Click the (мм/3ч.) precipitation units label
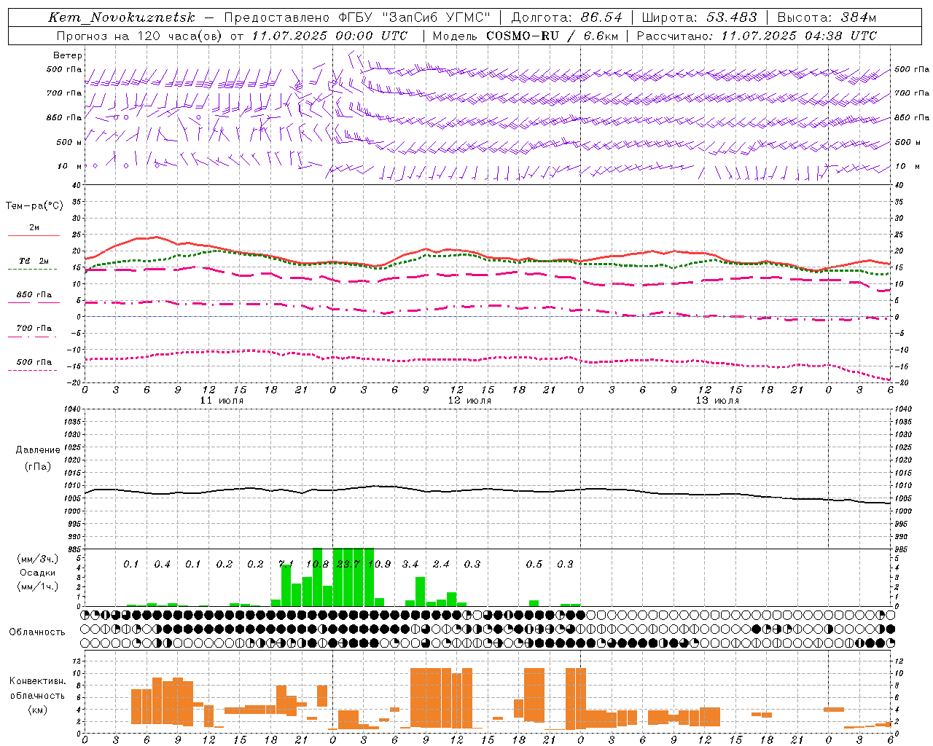The width and height of the screenshot is (933, 746). [x=37, y=559]
